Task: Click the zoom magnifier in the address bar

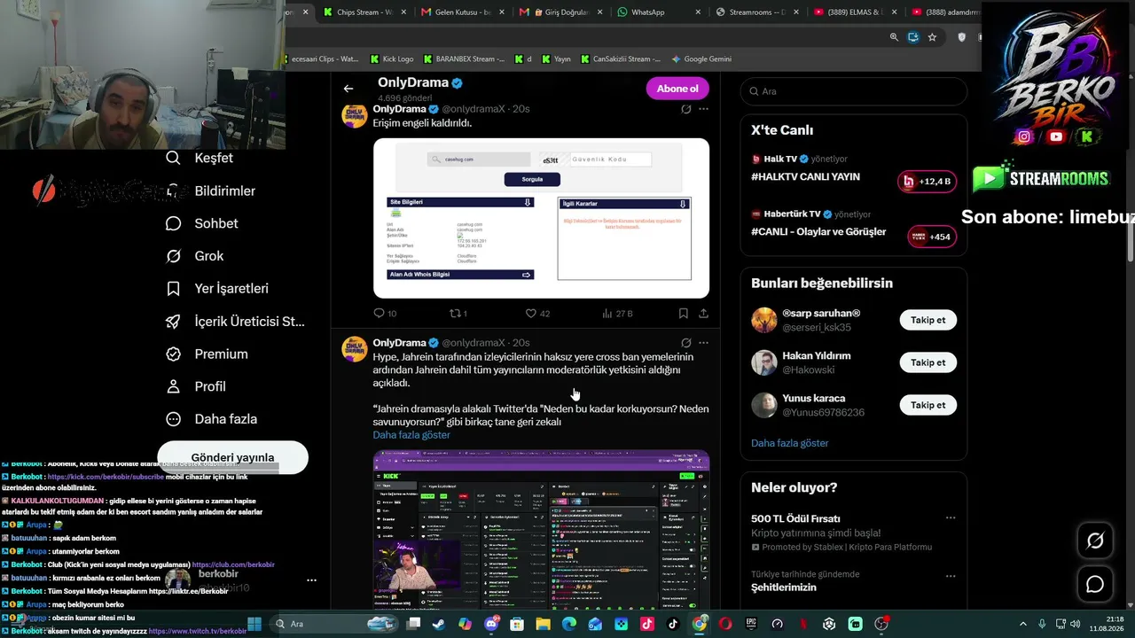Action: [894, 37]
